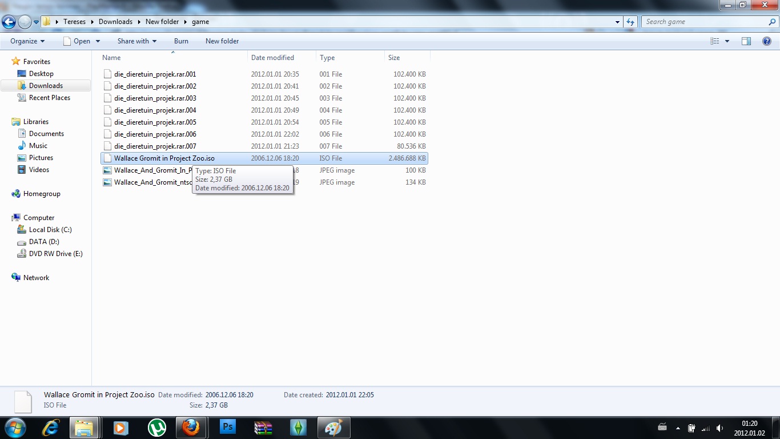
Task: Open the Music library
Action: (x=38, y=146)
